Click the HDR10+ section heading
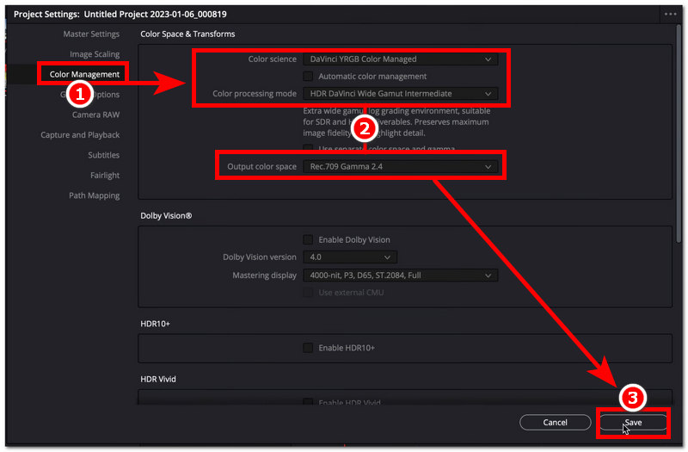The width and height of the screenshot is (688, 452). pyautogui.click(x=155, y=324)
